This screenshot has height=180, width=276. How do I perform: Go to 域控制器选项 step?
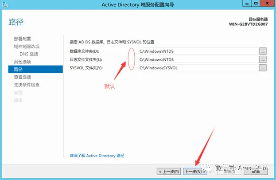pyautogui.click(x=27, y=47)
